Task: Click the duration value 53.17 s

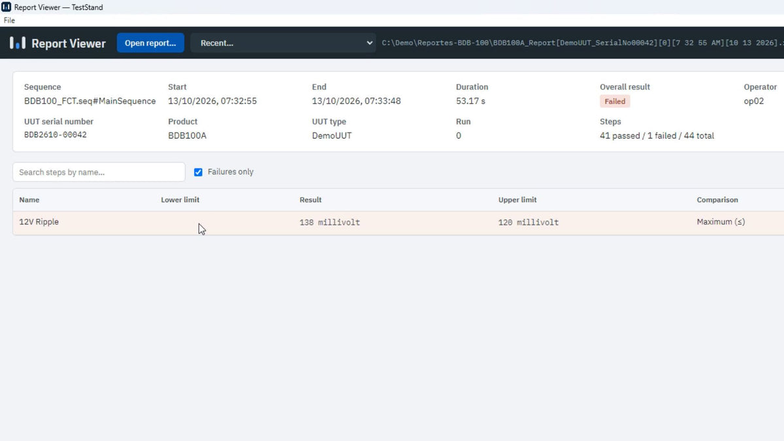Action: [470, 101]
